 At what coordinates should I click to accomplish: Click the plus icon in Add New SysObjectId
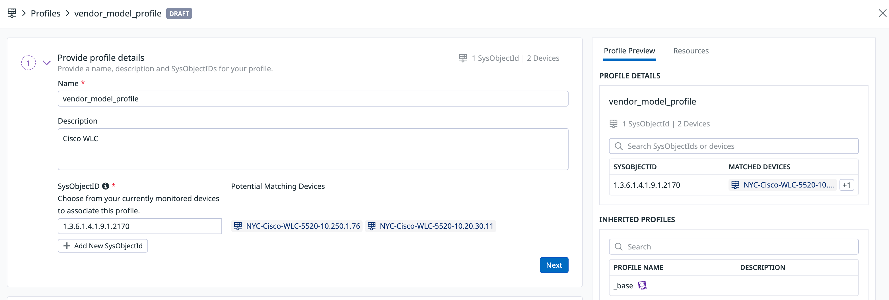pyautogui.click(x=67, y=245)
